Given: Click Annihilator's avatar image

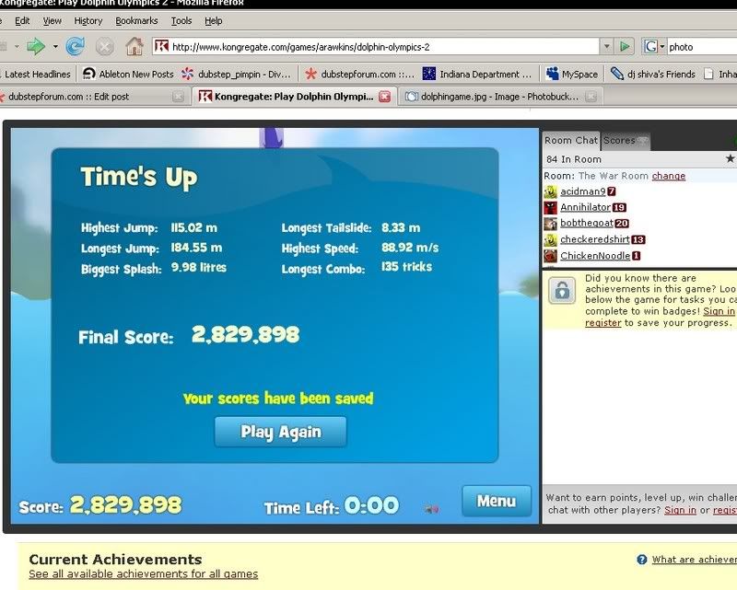Looking at the screenshot, I should 550,208.
